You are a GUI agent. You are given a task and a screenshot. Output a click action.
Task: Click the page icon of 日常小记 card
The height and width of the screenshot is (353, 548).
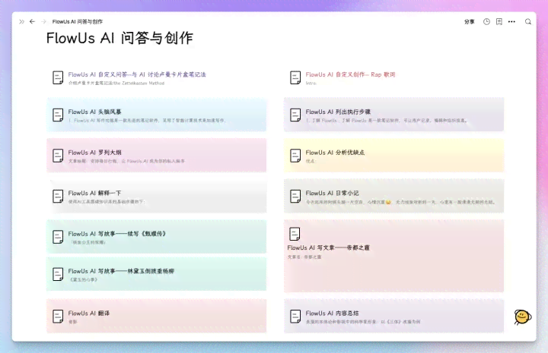point(295,196)
